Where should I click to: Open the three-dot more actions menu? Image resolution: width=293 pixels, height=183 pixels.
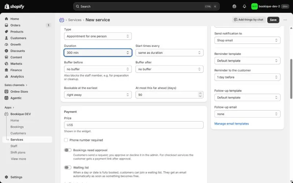pos(285,20)
